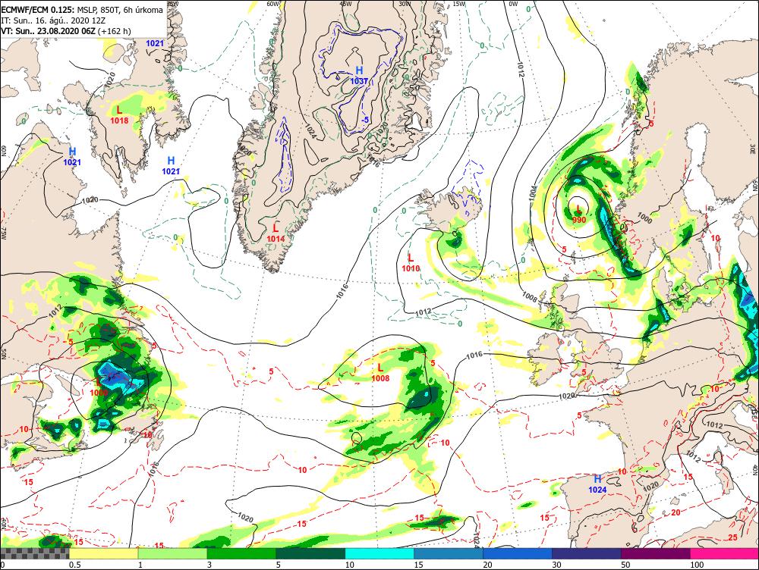Click the 'L 1008' low marker in mid-Atlantic
The width and height of the screenshot is (759, 570).
[380, 373]
